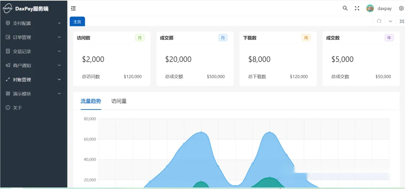
Task: Click the arrows icon beside 对账管理
Action: [8, 79]
